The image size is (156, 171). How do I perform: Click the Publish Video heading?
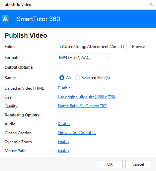[26, 35]
